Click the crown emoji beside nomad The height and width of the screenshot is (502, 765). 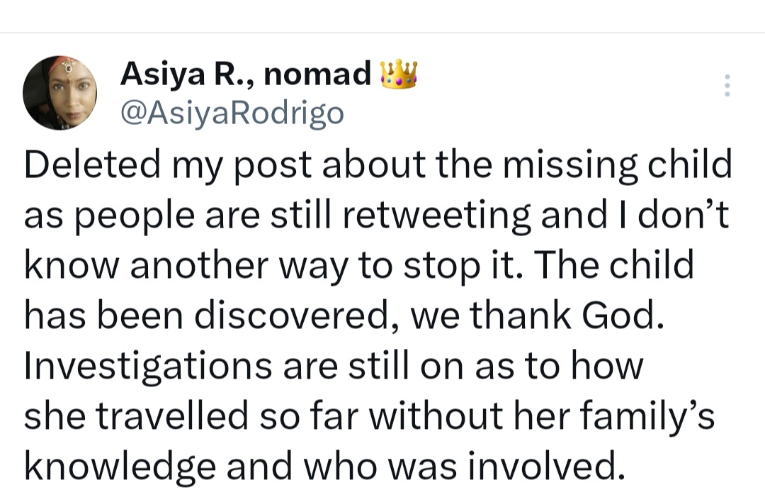coord(399,74)
